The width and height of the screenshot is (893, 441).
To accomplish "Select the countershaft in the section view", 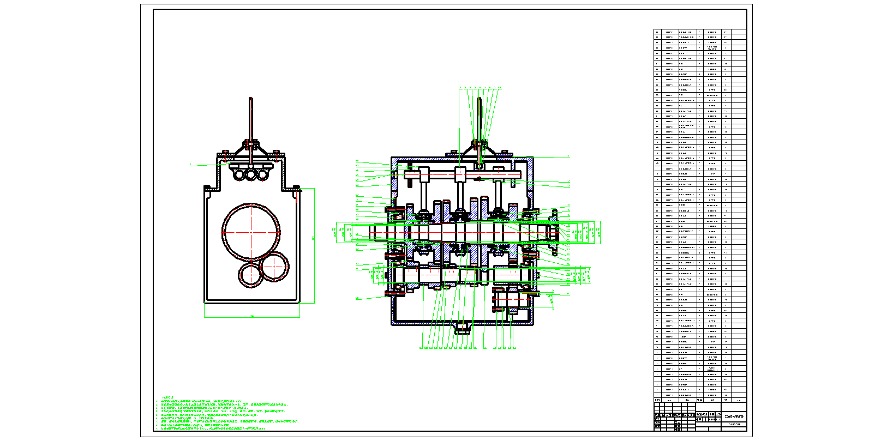I will point(464,275).
